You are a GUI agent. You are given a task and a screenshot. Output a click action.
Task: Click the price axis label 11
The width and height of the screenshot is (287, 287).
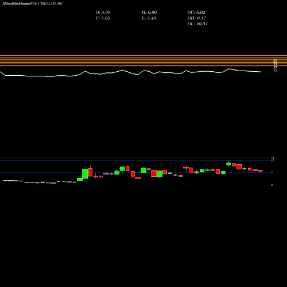pos(273,158)
